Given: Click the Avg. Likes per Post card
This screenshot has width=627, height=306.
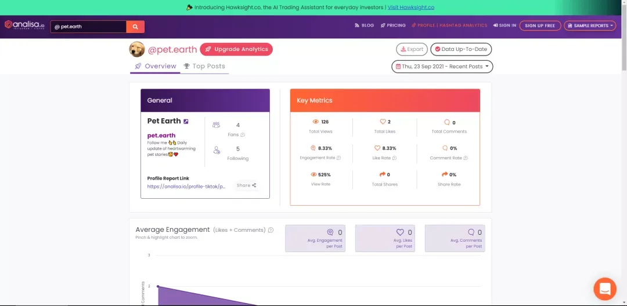Looking at the screenshot, I should click(385, 238).
